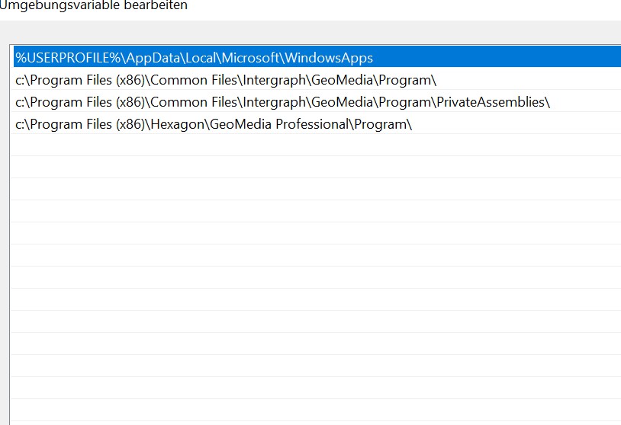Screen dimensions: 621x425
Task: Click the fourth empty row below the path entries
Action: (x=305, y=212)
